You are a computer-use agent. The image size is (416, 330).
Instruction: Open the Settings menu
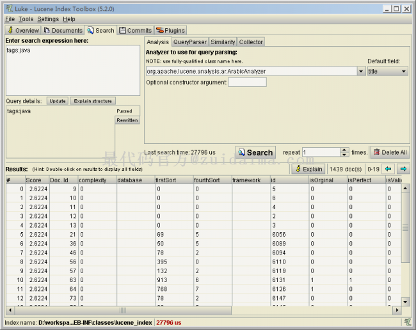(48, 19)
